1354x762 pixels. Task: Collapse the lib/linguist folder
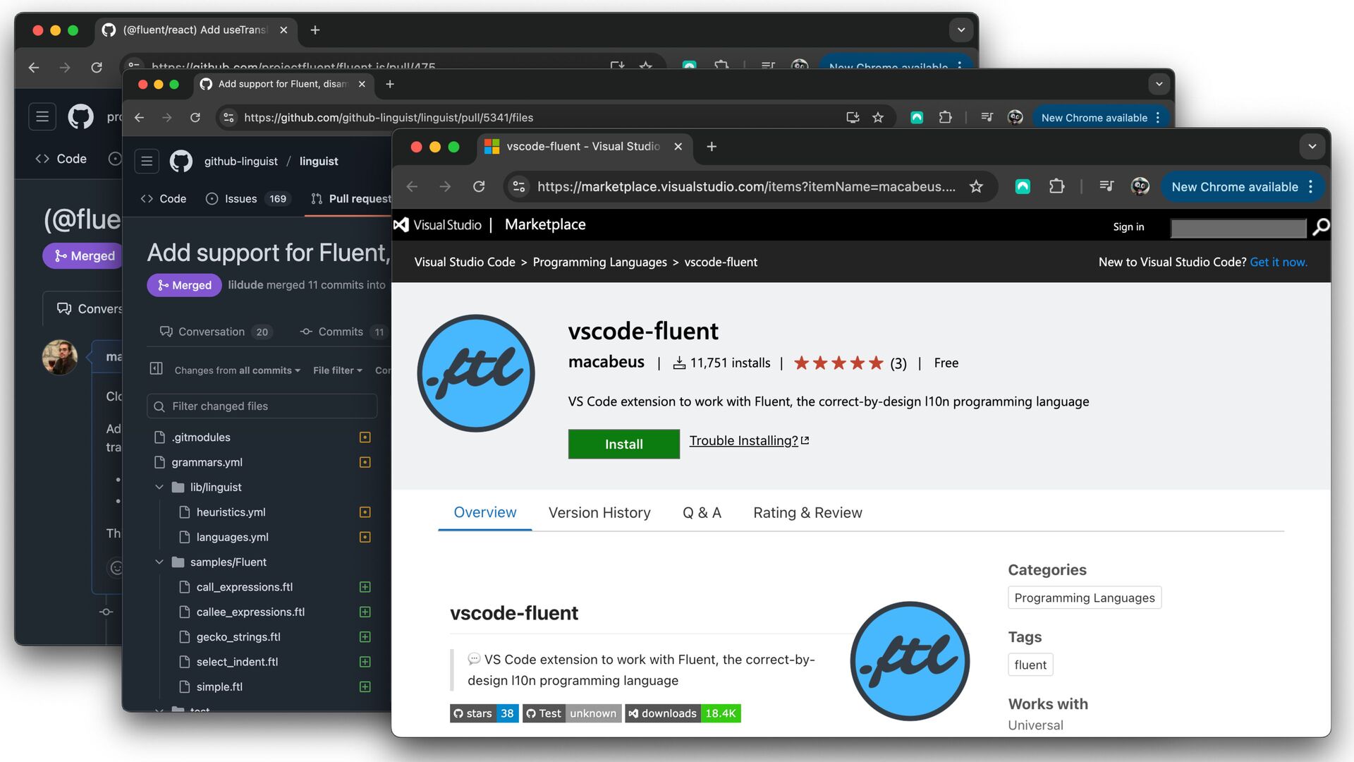159,488
